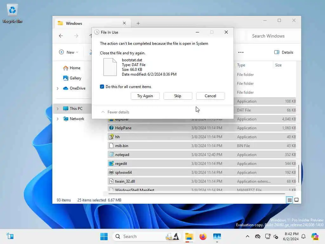The height and width of the screenshot is (244, 325).
Task: Close the Windows tab
Action: click(124, 23)
